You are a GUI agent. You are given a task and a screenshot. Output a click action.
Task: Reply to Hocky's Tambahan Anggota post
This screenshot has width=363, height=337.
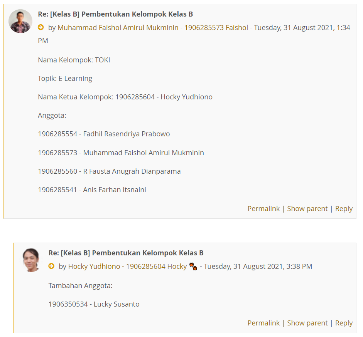point(344,323)
